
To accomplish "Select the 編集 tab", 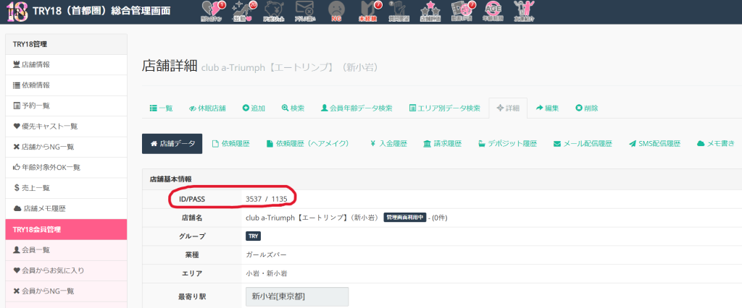I will (x=548, y=108).
